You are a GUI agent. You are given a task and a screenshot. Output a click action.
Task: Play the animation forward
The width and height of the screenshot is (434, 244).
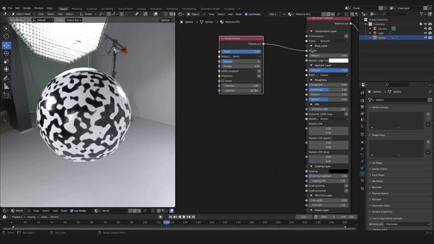point(184,217)
